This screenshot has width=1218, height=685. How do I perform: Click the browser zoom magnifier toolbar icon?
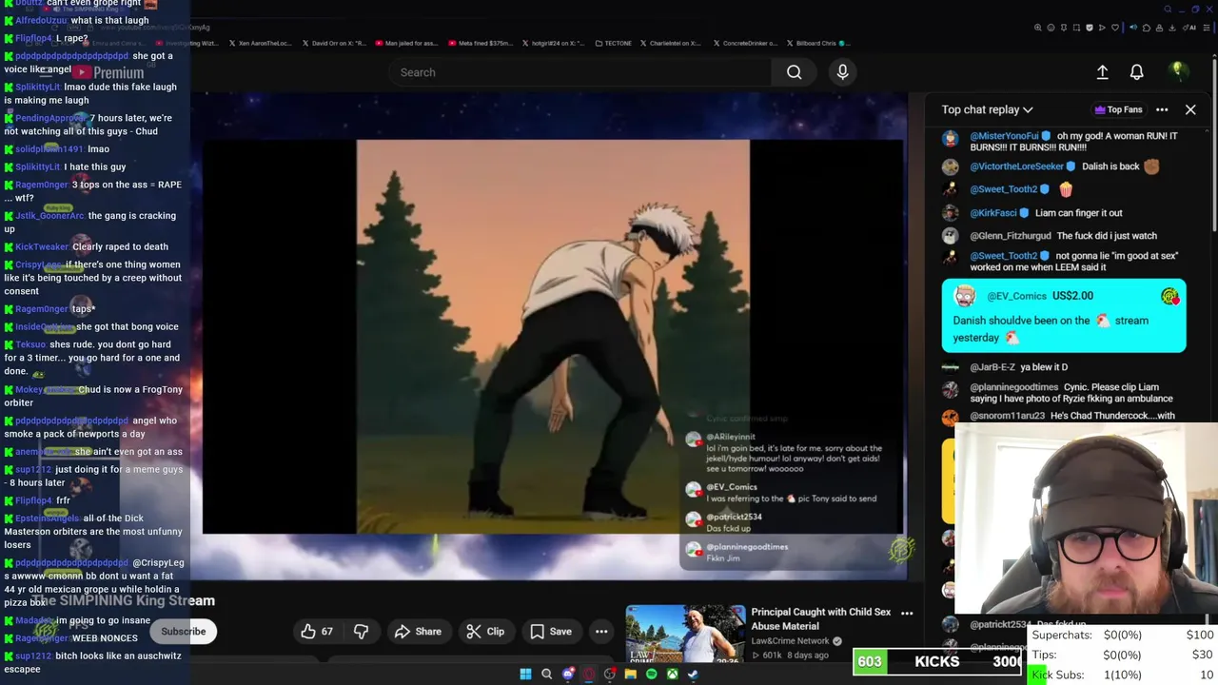coord(1038,28)
